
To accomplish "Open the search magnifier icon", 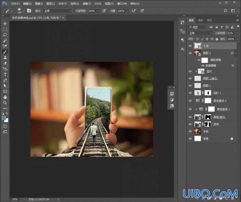I will click(x=225, y=11).
